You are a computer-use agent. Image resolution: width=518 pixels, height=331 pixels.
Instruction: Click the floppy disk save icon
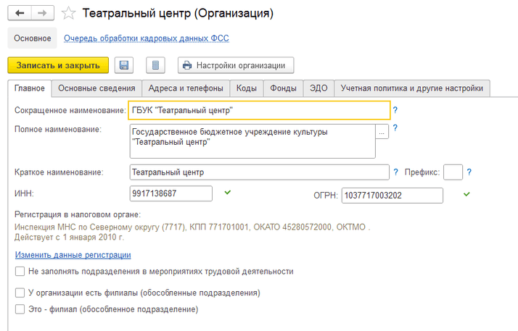(124, 65)
